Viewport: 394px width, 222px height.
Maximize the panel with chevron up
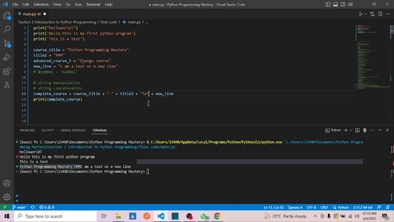380,130
